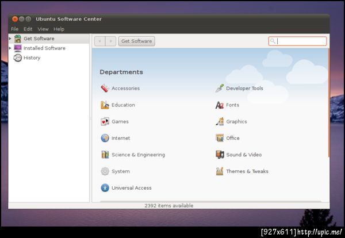The image size is (345, 238).
Task: Click the Get Software breadcrumb button
Action: point(137,41)
